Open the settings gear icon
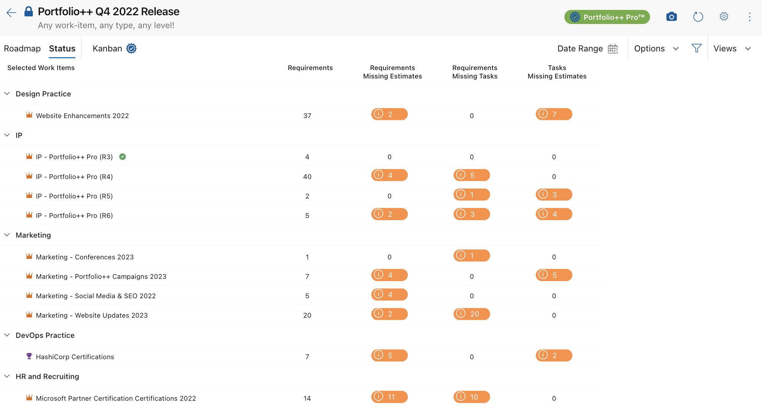762x411 pixels. 724,17
